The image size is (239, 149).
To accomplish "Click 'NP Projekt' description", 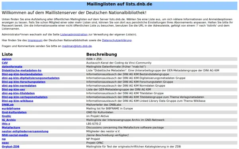I will (93, 139).
